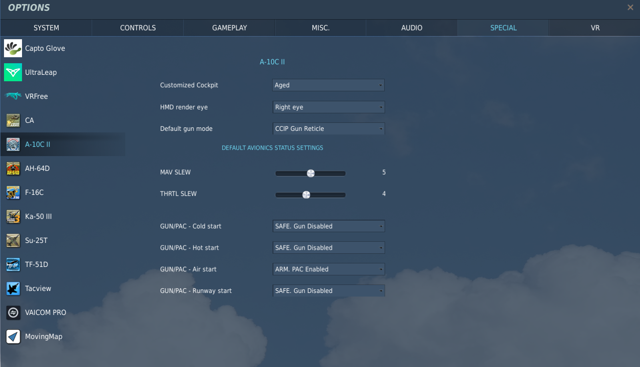This screenshot has height=367, width=640.
Task: Select VRFree in the sidebar
Action: click(x=63, y=96)
